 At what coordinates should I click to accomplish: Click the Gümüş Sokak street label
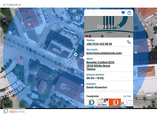43,104
